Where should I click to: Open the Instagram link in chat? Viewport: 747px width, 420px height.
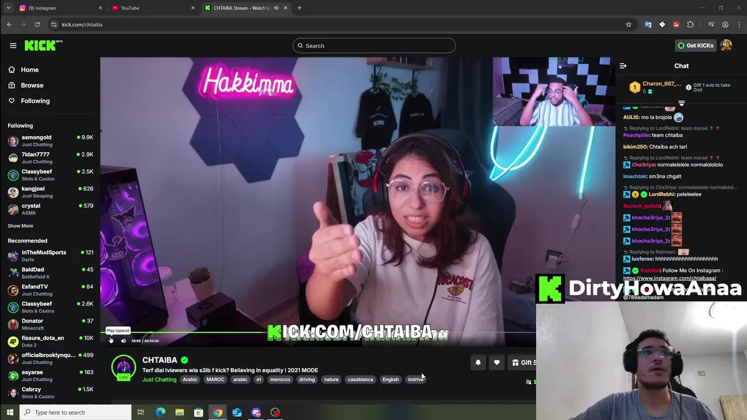coord(669,278)
